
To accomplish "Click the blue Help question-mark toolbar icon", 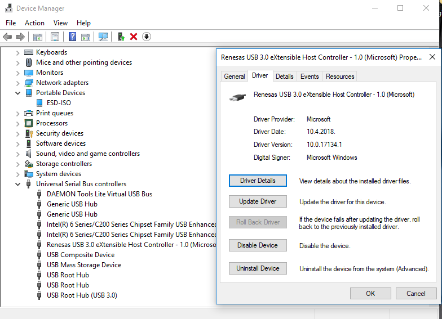I will [x=72, y=37].
